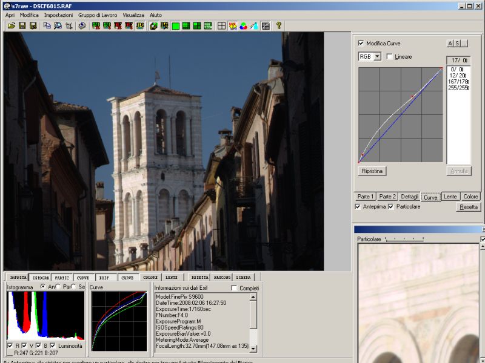
Task: Select the Par histogram radio button
Action: click(x=58, y=287)
